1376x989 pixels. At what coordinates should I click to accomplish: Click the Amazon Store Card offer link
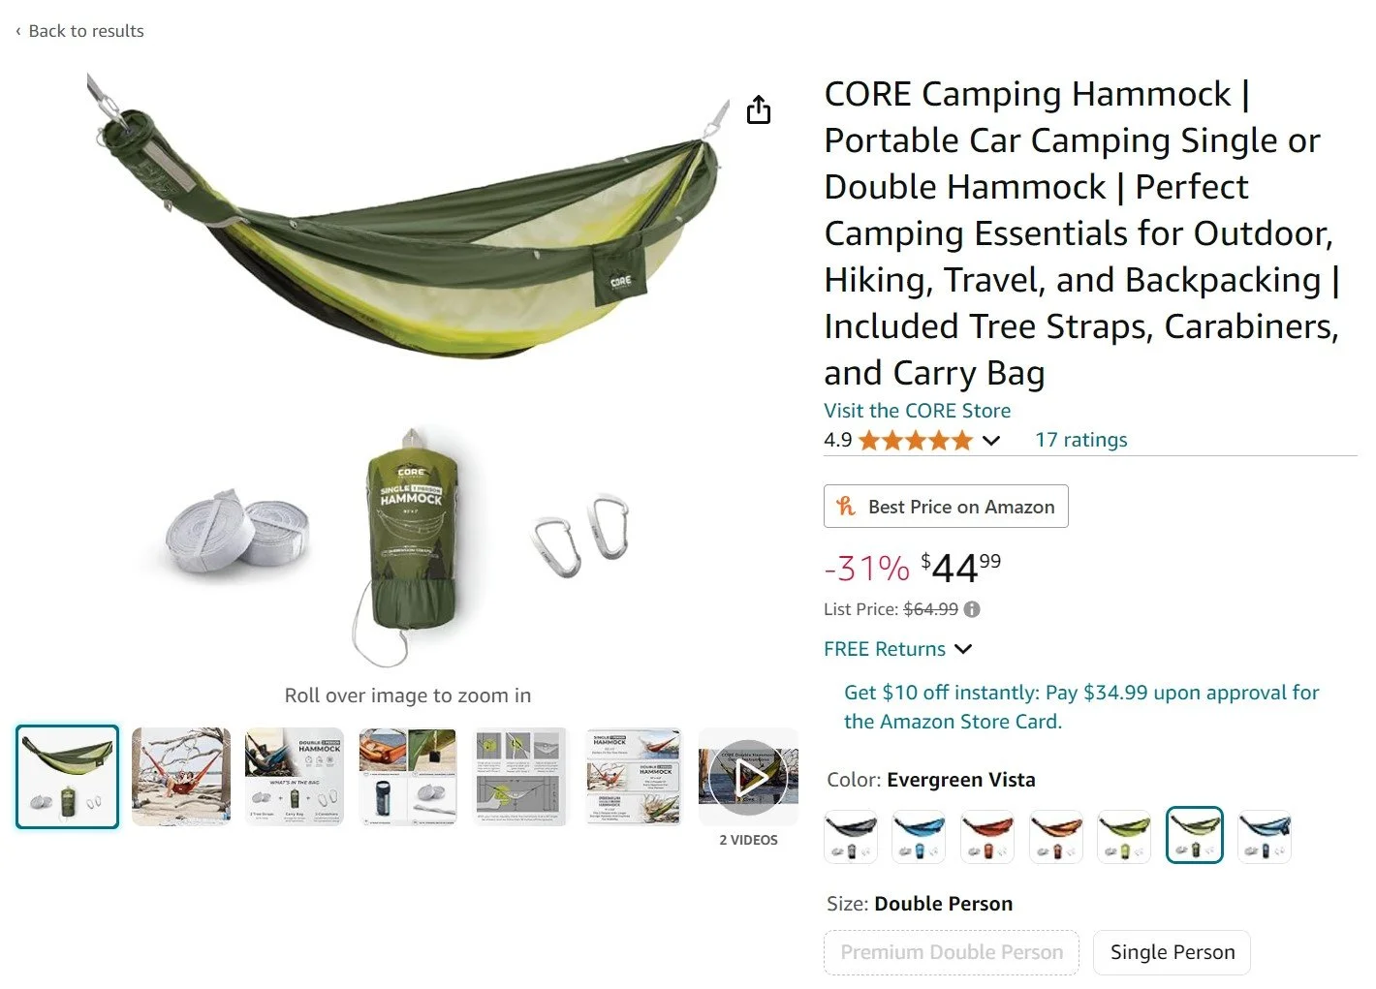coord(1081,706)
